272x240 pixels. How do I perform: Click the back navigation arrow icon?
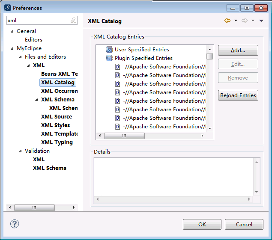(227, 21)
